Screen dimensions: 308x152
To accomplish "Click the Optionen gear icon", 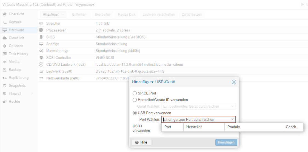I will coord(5,46).
